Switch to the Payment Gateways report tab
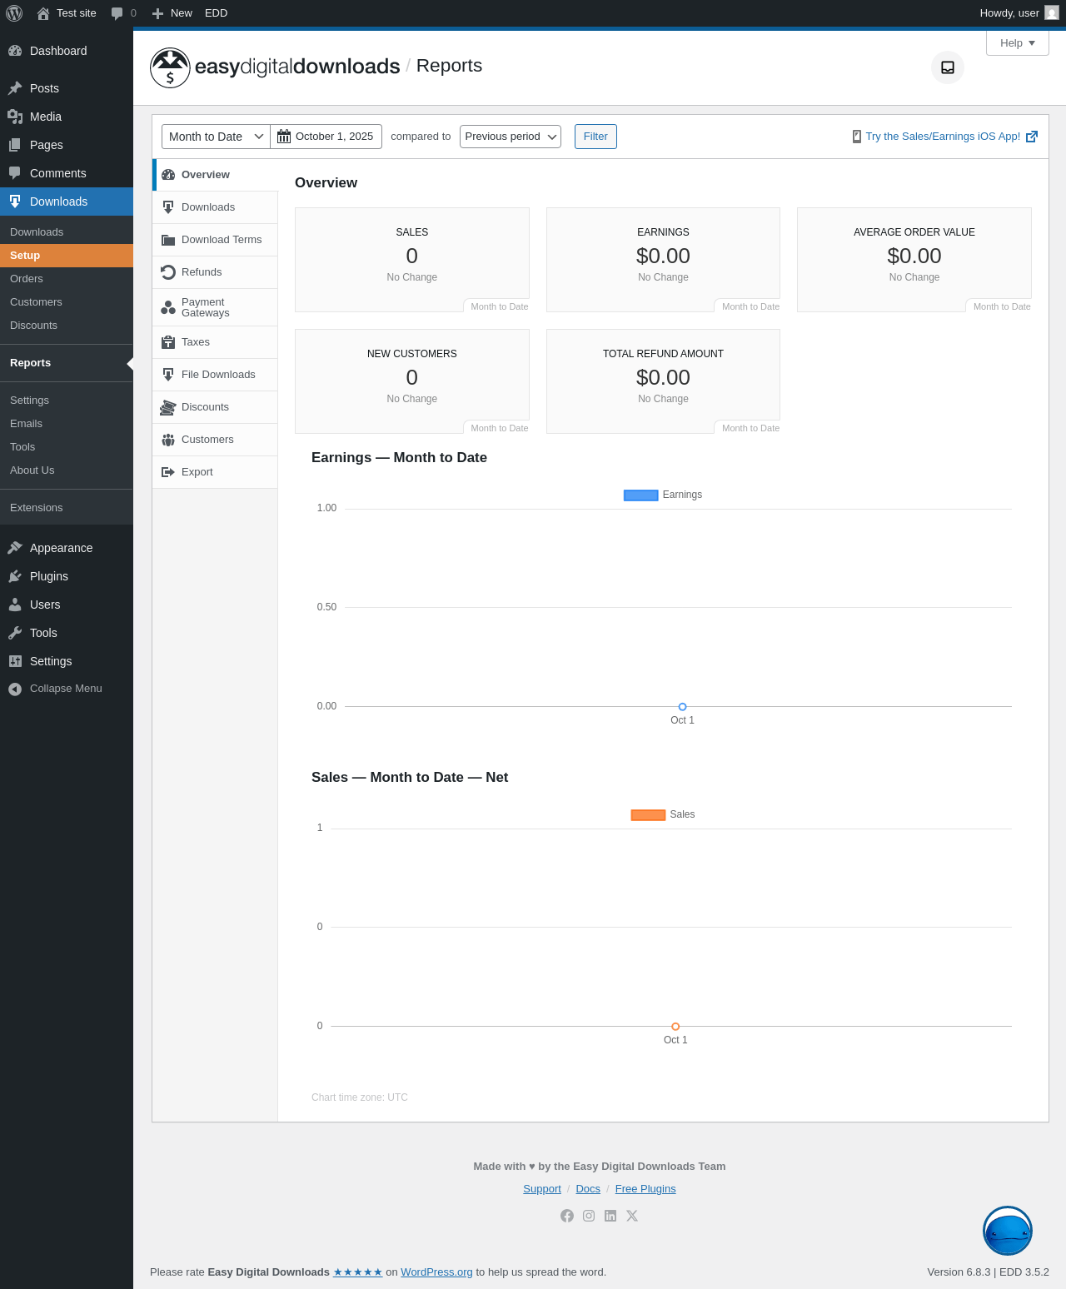The image size is (1066, 1289). [215, 307]
